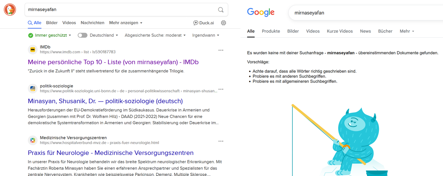443x176 pixels.
Task: Click the In unserer Praxis für Neurologie snippet
Action: coord(125,168)
